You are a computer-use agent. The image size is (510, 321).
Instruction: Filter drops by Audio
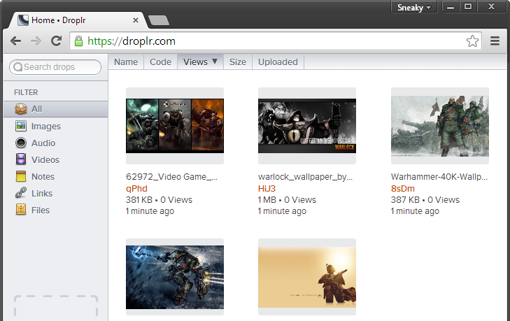pos(43,143)
